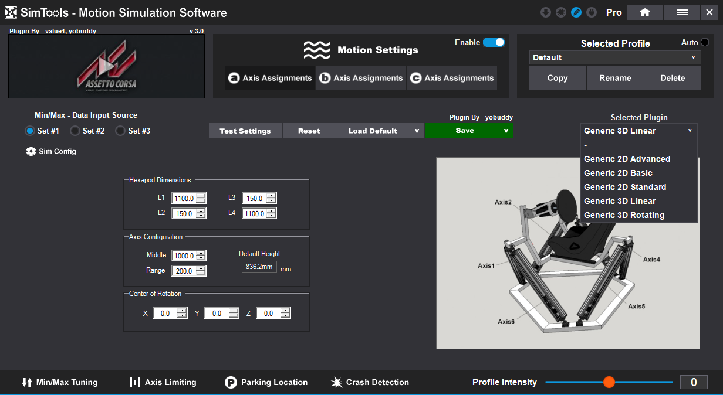Toggle the Motion Settings Enable switch
The height and width of the screenshot is (395, 723).
[x=494, y=42]
